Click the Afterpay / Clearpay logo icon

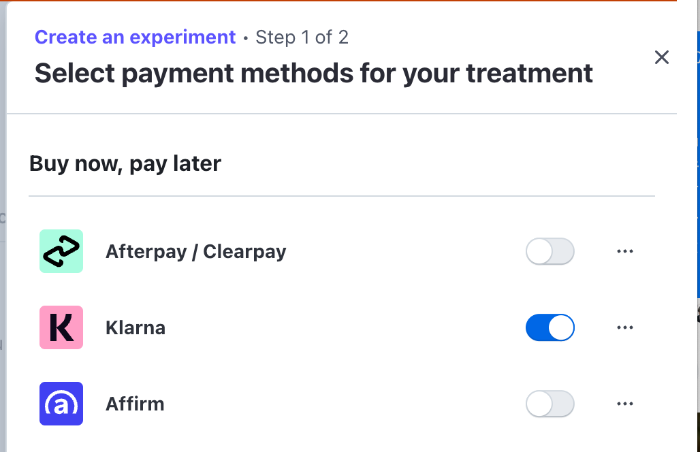[61, 251]
